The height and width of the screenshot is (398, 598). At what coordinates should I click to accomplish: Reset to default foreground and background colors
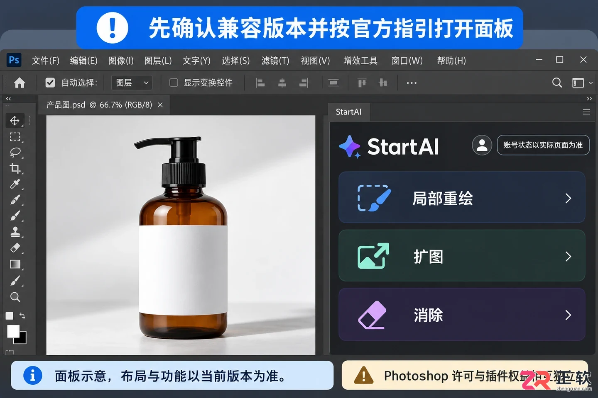coord(9,316)
